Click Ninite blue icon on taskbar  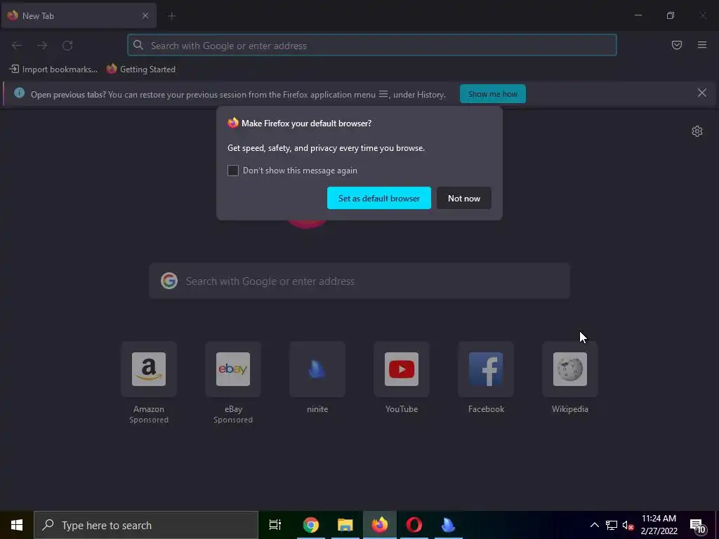tap(449, 525)
